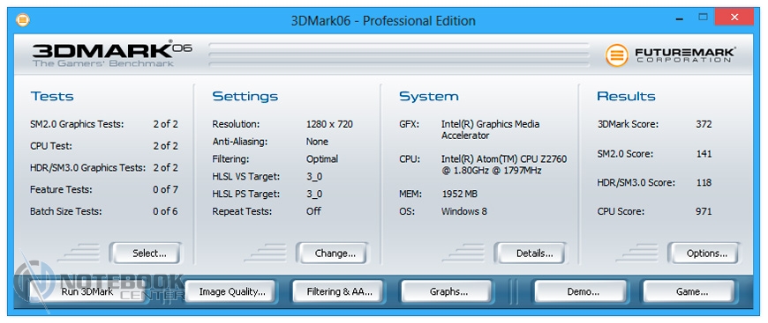The image size is (768, 323).
Task: Click the Futuremark Corporation text logo
Action: pyautogui.click(x=685, y=55)
